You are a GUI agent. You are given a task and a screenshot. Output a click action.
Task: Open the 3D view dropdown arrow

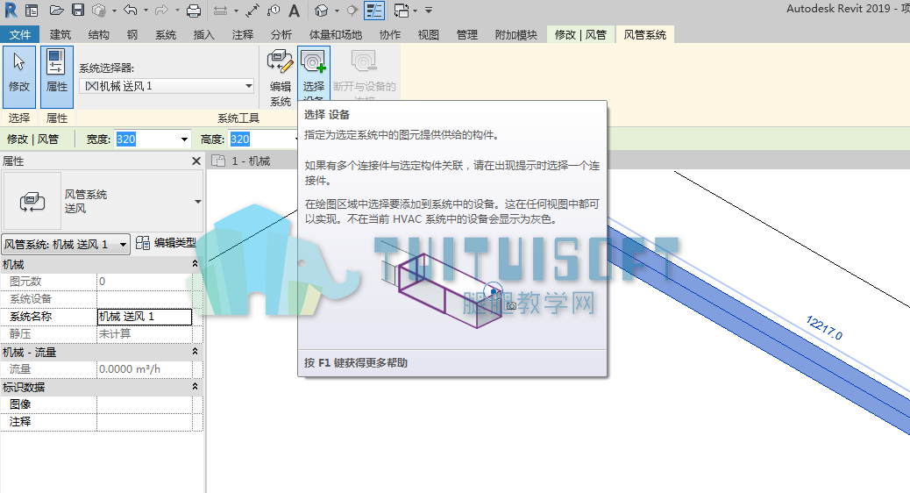[x=337, y=11]
